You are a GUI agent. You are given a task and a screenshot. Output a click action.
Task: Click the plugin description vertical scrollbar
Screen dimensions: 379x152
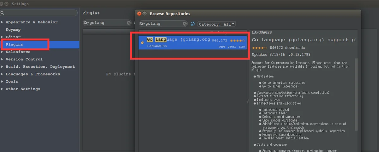pos(357,94)
